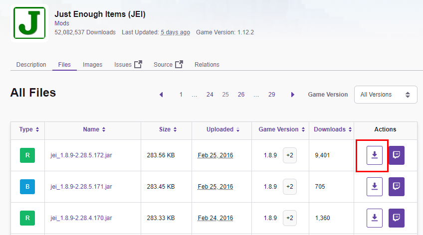Click the All Files heading

33,93
